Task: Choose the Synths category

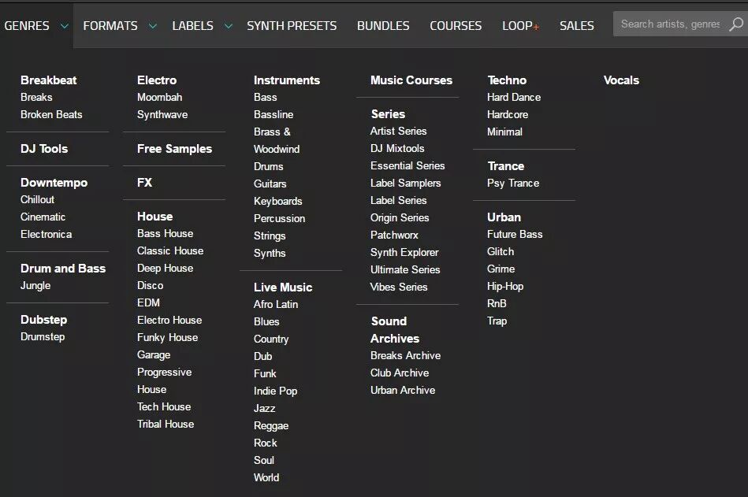Action: click(x=270, y=253)
